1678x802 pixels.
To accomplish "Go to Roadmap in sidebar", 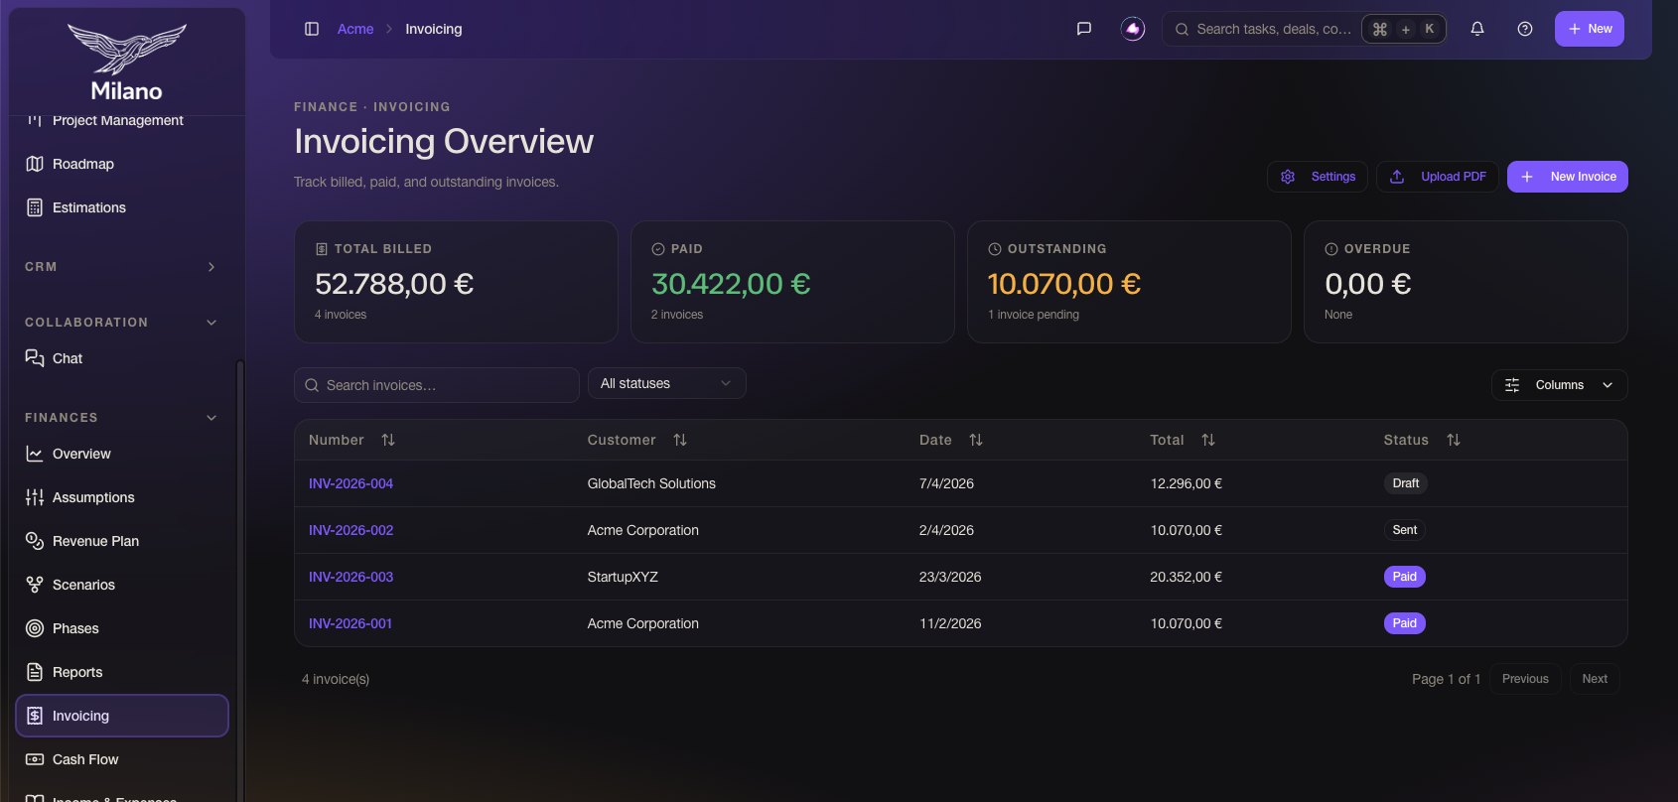I will coord(122,164).
